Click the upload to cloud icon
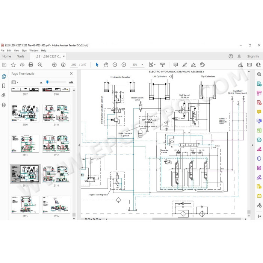 click(22, 65)
